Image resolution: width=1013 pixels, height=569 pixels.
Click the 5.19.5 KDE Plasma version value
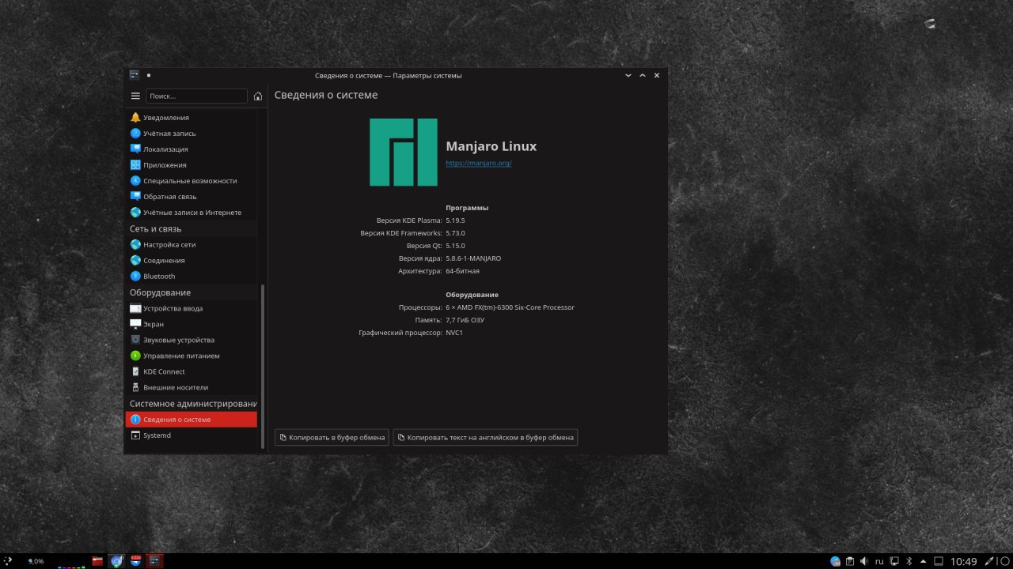pyautogui.click(x=455, y=220)
